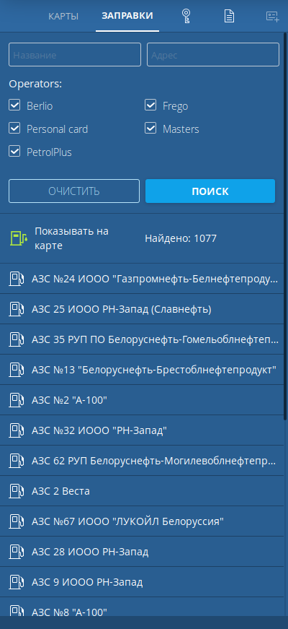Image resolution: width=288 pixels, height=629 pixels.
Task: Focus the Адрес input field
Action: pos(213,55)
